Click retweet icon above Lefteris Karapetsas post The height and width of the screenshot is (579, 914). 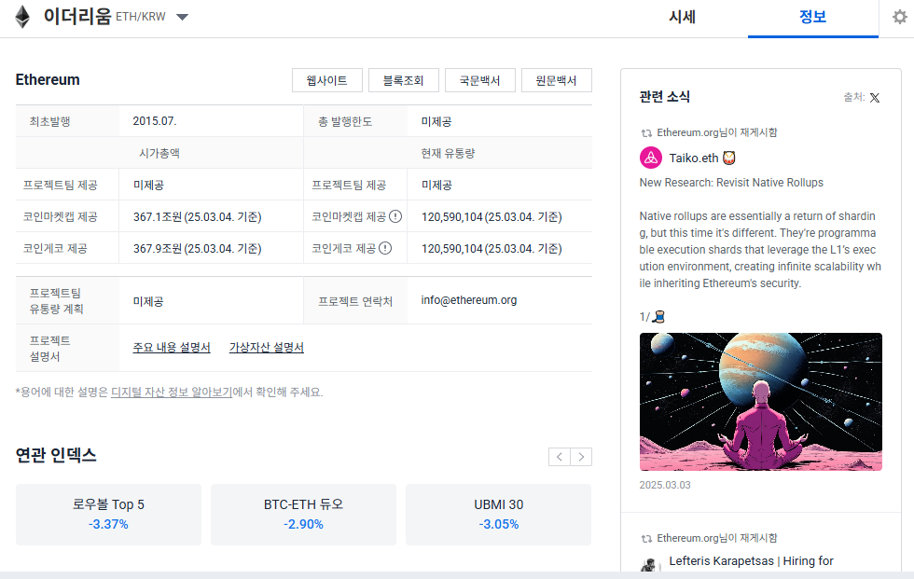pos(645,539)
